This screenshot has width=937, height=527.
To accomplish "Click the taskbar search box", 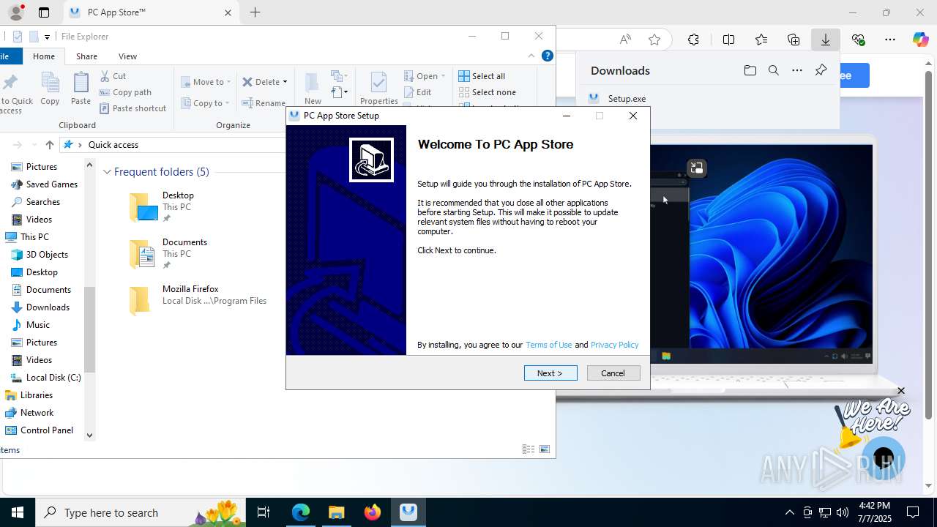I will pos(141,512).
